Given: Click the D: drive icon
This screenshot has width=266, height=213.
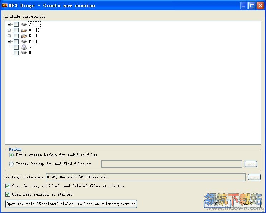Looking at the screenshot, I should coord(24,30).
